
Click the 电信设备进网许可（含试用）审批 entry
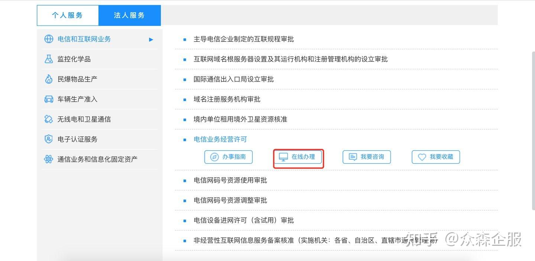(243, 220)
